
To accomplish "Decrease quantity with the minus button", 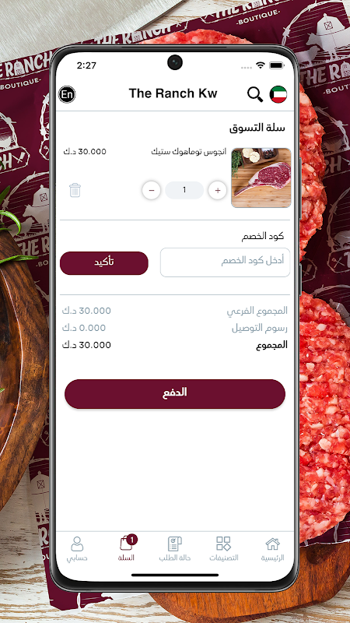I will click(x=151, y=190).
